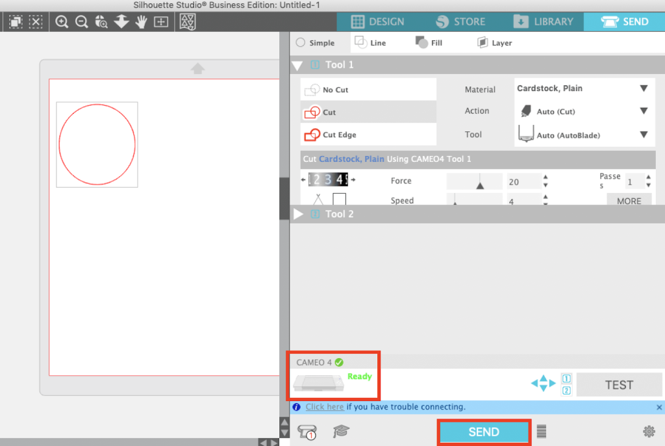The width and height of the screenshot is (665, 446).
Task: Click the Deselect All toolbar icon
Action: (x=36, y=21)
